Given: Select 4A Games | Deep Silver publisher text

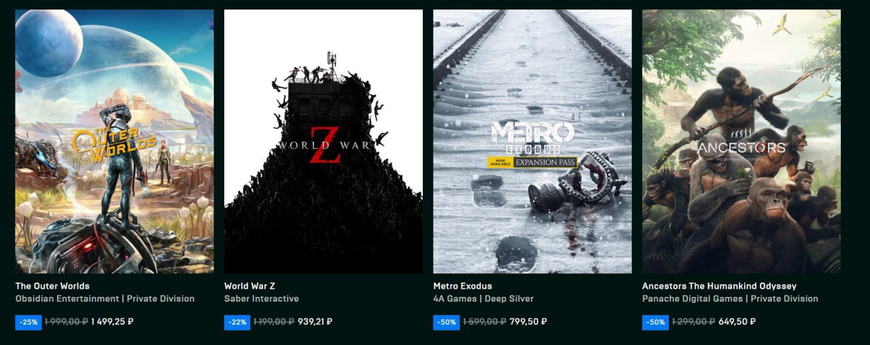Looking at the screenshot, I should click(x=483, y=299).
